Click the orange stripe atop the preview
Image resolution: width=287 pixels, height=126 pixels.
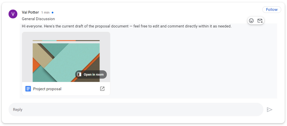(x=66, y=41)
